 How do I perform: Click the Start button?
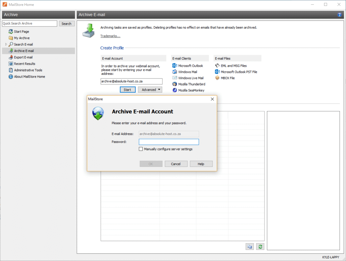[128, 89]
